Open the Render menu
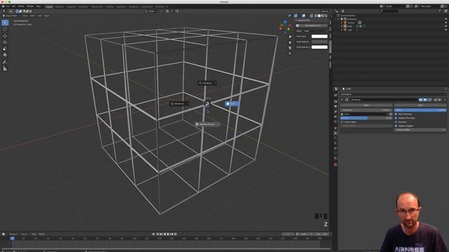The height and width of the screenshot is (252, 449). pos(21,6)
